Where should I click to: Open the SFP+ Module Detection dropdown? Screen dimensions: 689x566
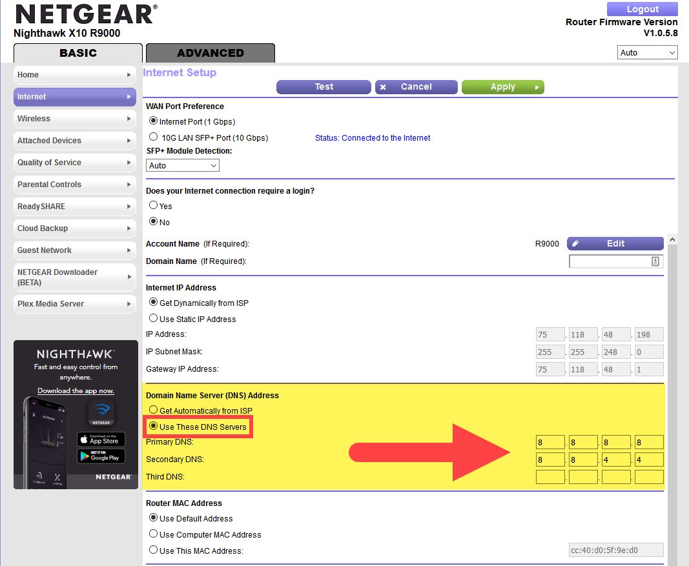(182, 166)
